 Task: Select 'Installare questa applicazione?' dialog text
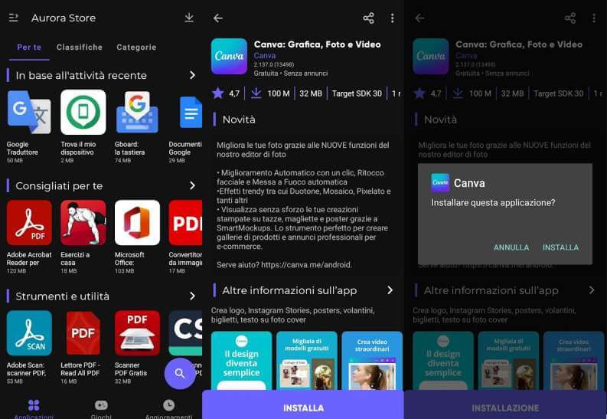pyautogui.click(x=493, y=202)
